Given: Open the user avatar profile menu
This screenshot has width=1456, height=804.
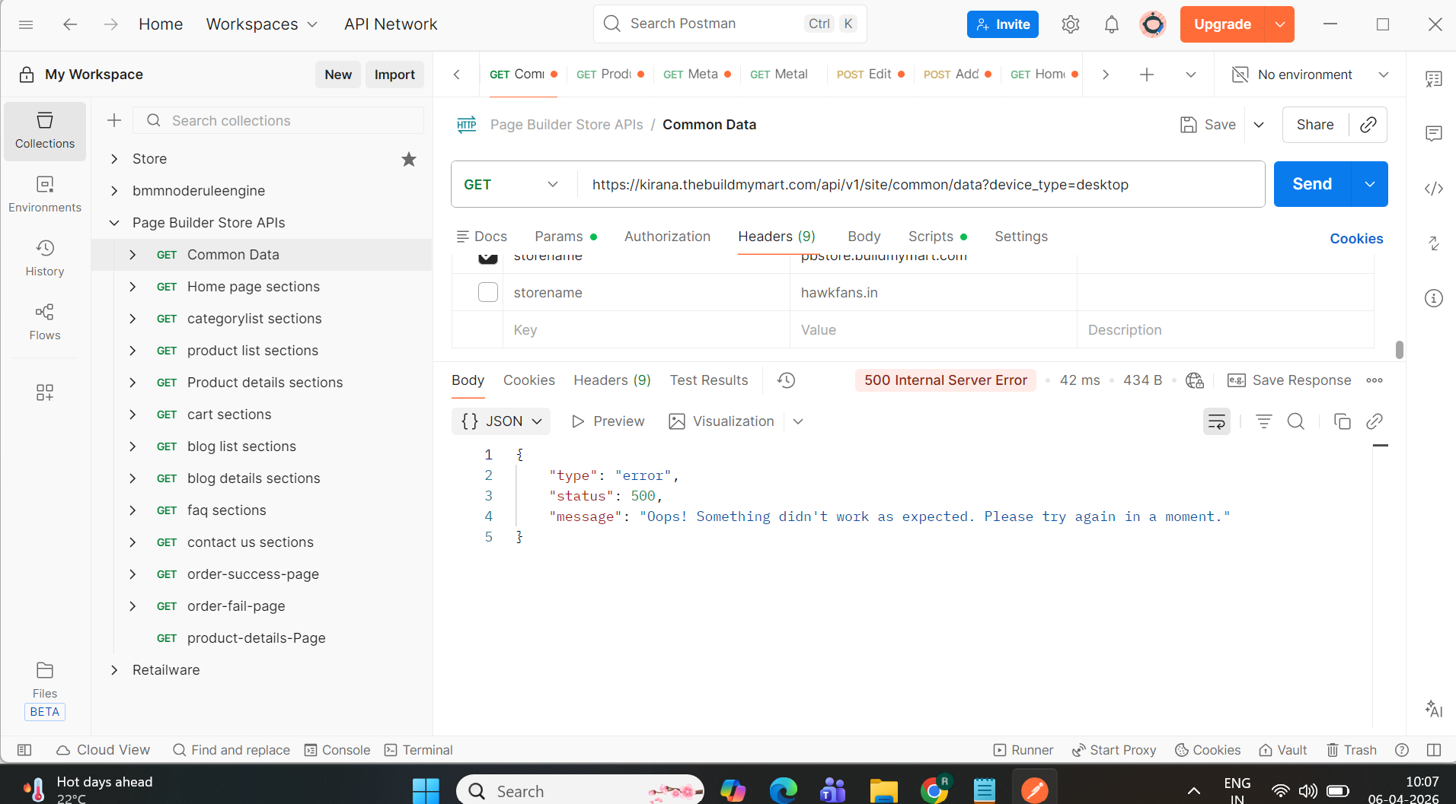Looking at the screenshot, I should click(x=1153, y=24).
